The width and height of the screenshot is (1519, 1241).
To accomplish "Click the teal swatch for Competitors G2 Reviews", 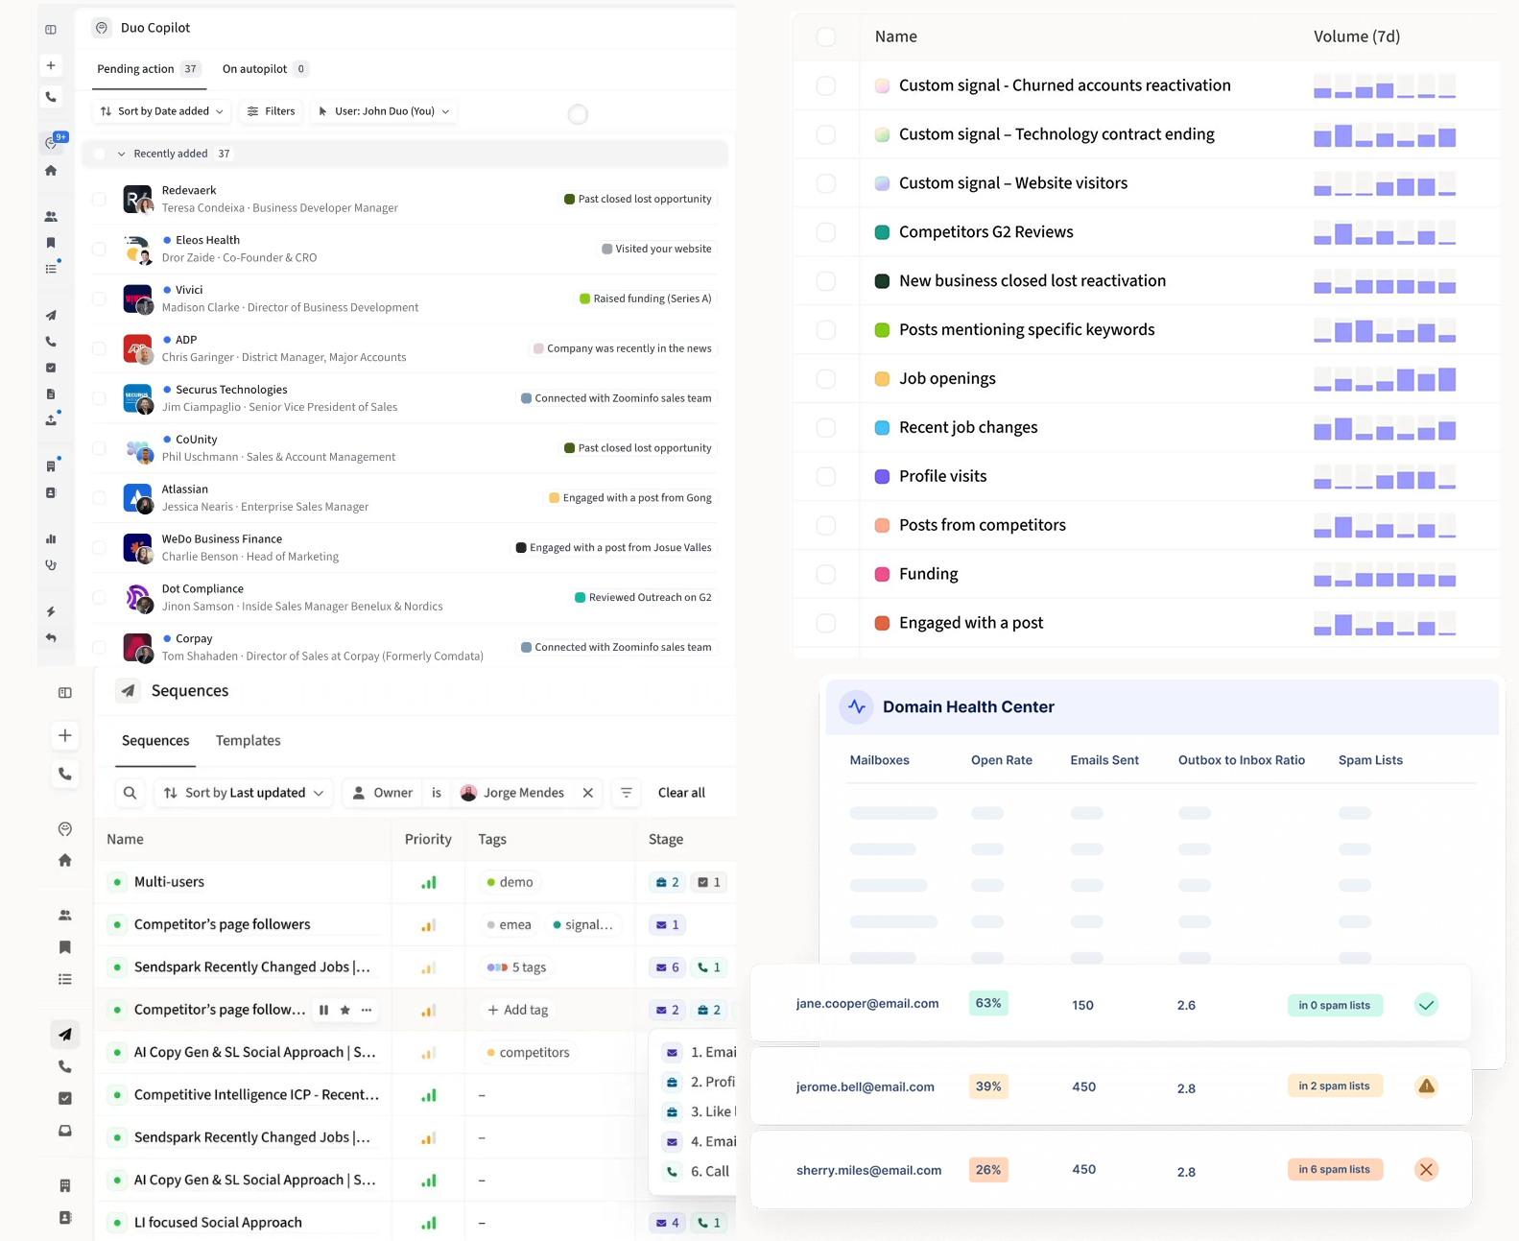I will click(882, 232).
